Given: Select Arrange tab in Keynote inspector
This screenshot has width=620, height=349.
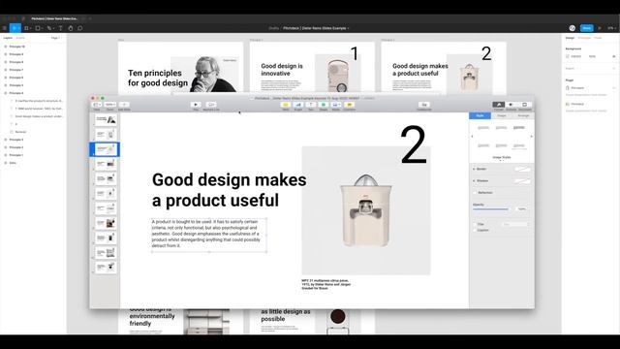Looking at the screenshot, I should click(523, 115).
